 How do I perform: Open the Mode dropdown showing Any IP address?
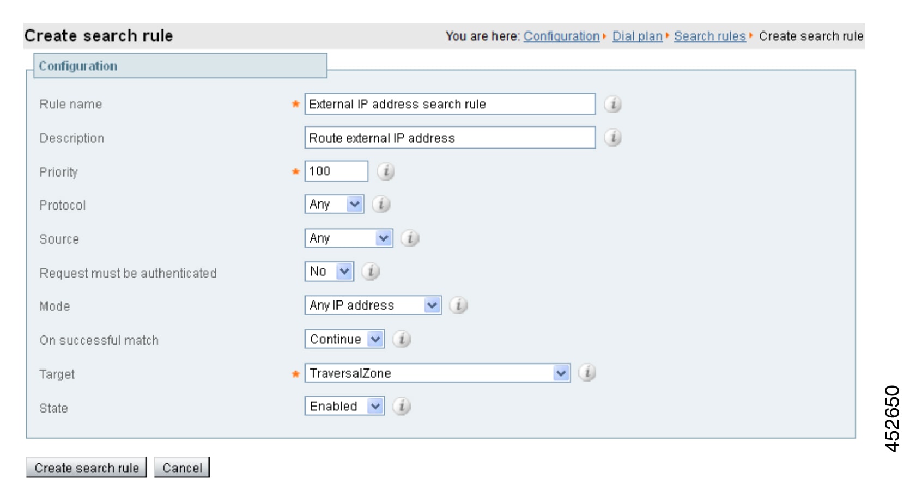click(373, 305)
